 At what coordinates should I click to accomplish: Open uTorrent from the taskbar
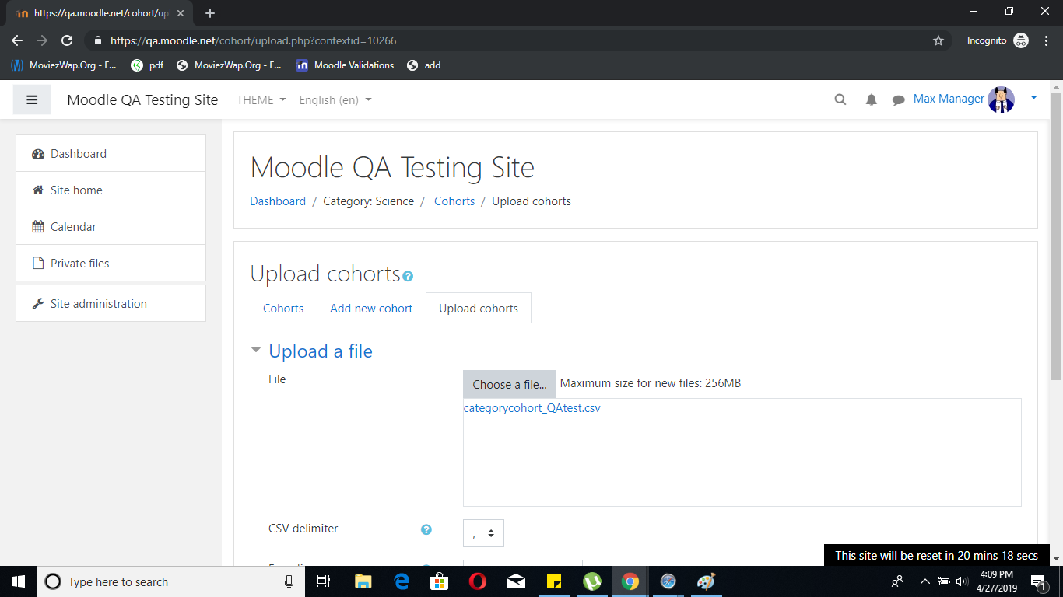coord(592,581)
